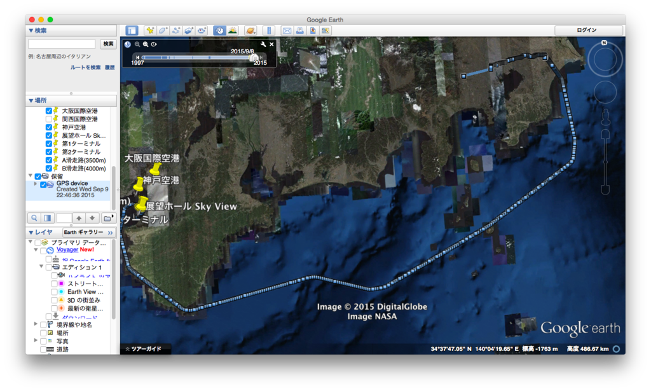Add a path with the toolbar tool
This screenshot has height=391, width=651.
click(175, 31)
